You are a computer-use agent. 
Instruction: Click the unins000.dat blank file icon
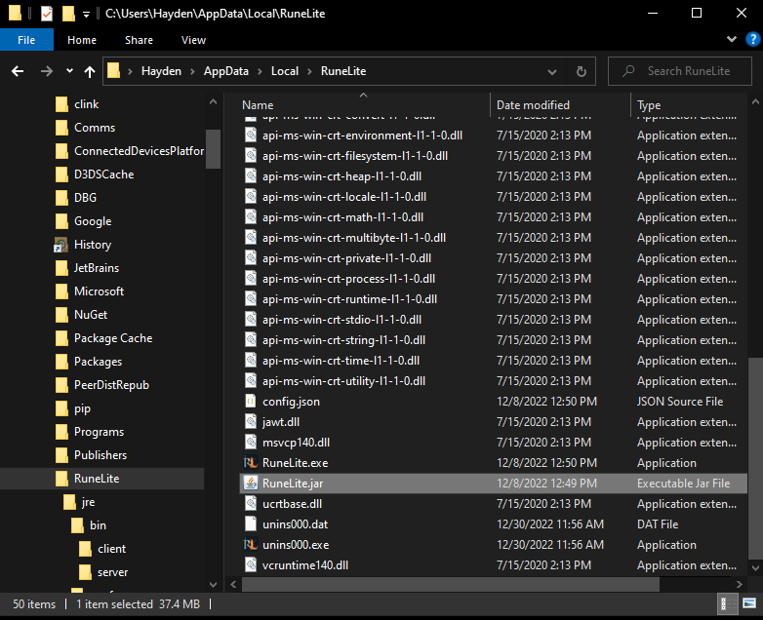pyautogui.click(x=250, y=523)
